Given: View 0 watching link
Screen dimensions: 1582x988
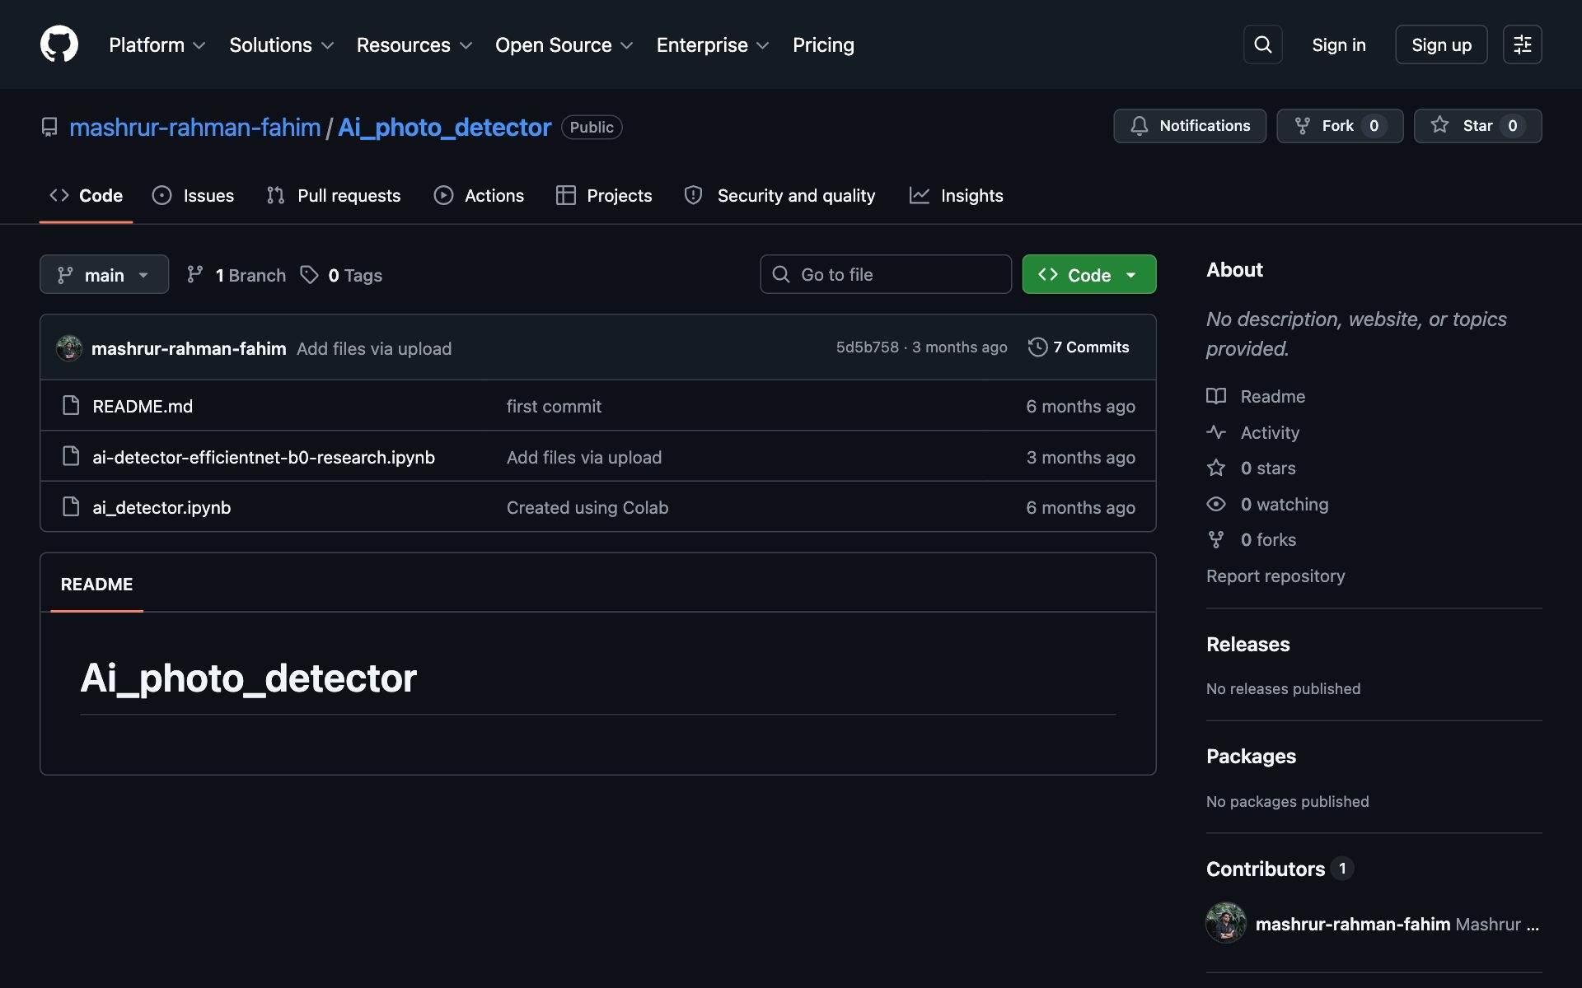Looking at the screenshot, I should (1268, 504).
